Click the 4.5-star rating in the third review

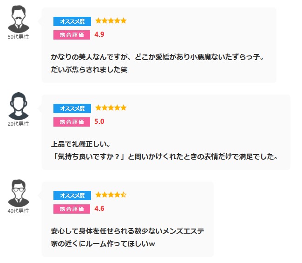click(111, 195)
